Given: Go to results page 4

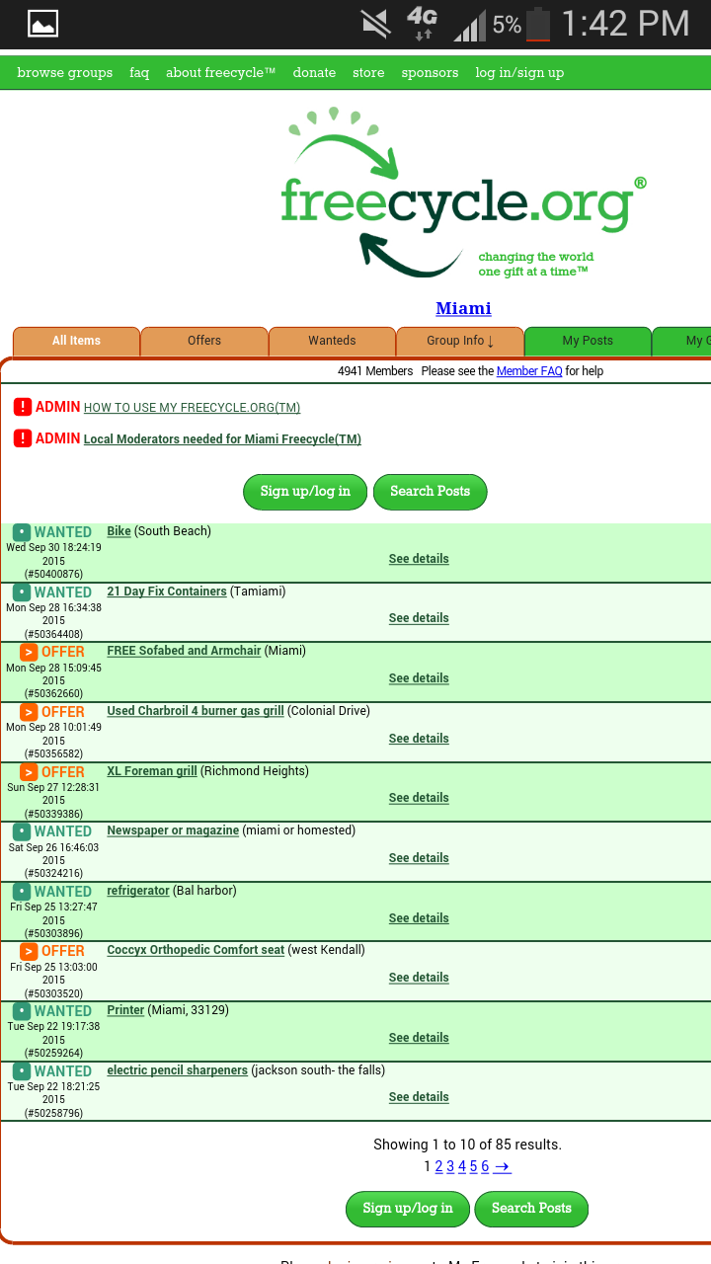Looking at the screenshot, I should click(x=462, y=1166).
